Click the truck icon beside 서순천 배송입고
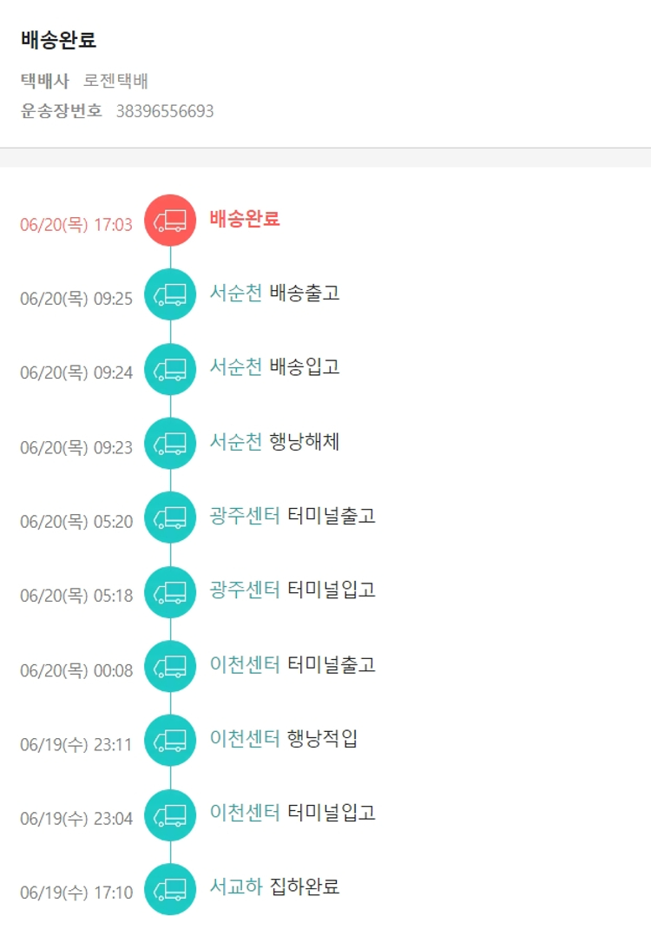The width and height of the screenshot is (651, 943). click(170, 369)
